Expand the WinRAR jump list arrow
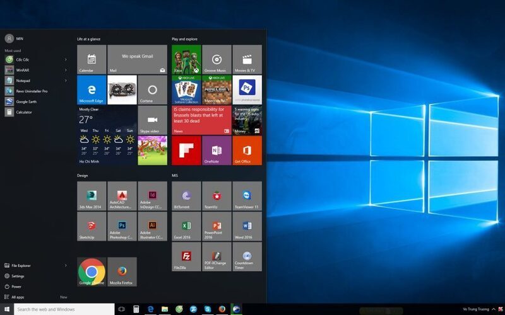The image size is (505, 315). pyautogui.click(x=66, y=70)
